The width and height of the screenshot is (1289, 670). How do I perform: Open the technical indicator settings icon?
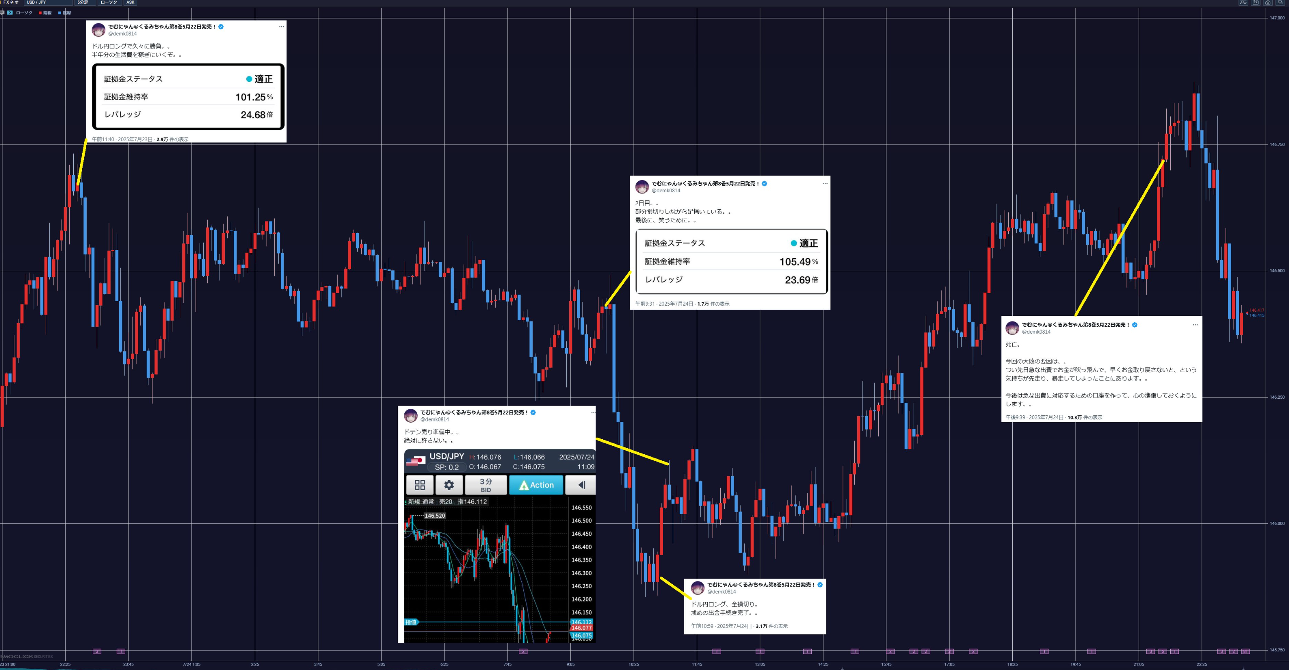point(1244,2)
